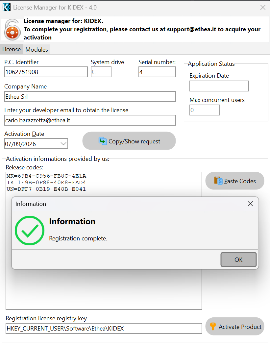Click the P.C. Identifier field

click(46, 72)
